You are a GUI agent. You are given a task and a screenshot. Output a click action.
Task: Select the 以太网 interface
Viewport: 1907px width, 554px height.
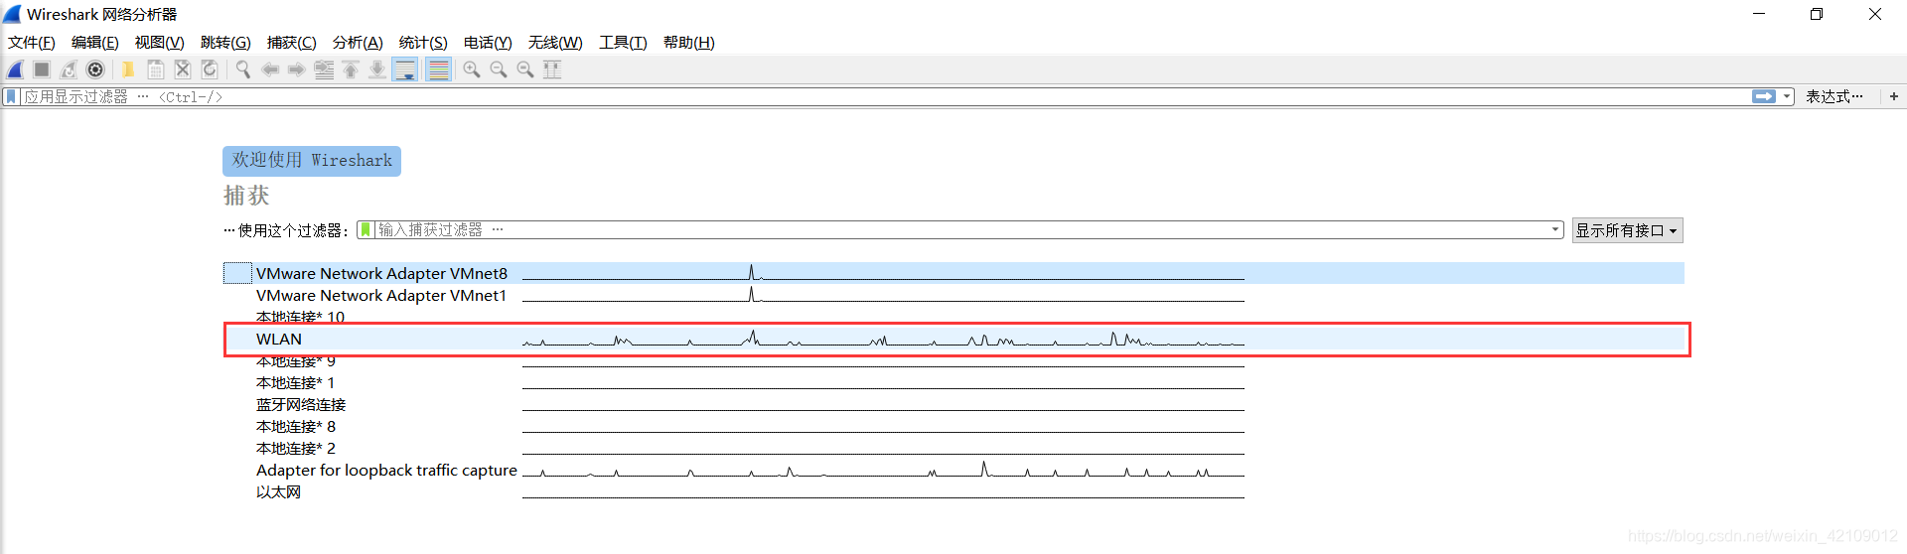coord(953,491)
